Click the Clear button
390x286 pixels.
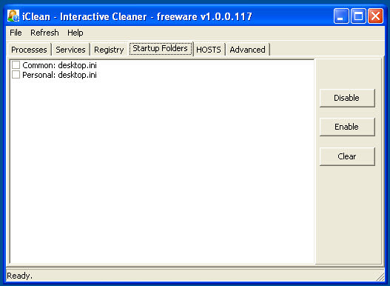click(347, 156)
